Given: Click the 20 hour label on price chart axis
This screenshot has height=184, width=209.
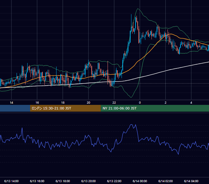Looking at the screenshot, I should point(89,103).
